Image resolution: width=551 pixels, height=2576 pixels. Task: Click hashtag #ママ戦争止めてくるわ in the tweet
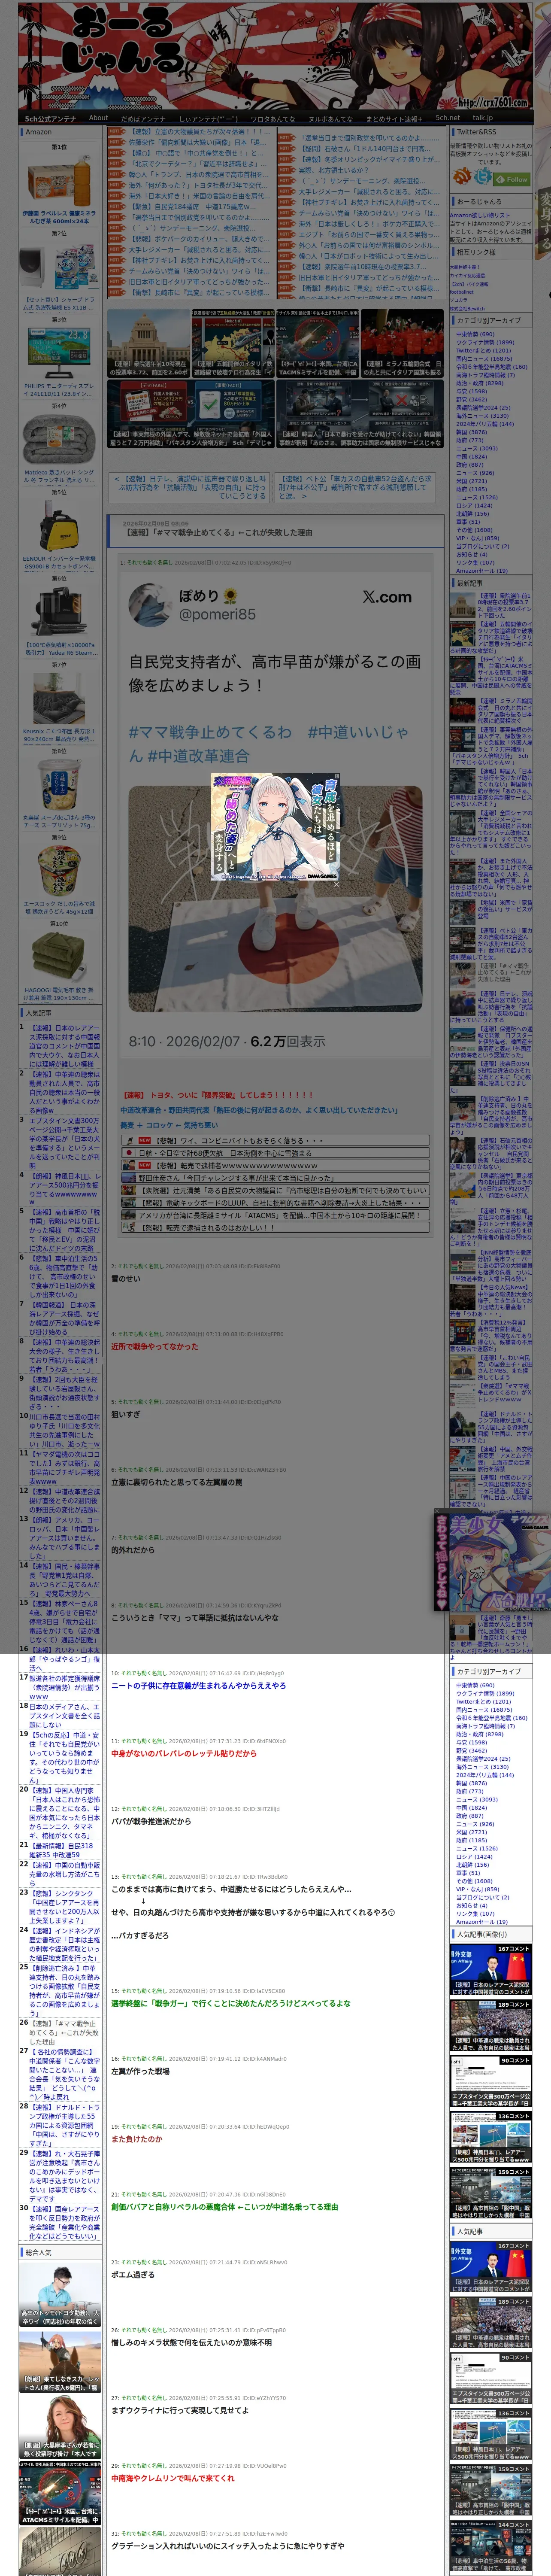(x=209, y=732)
